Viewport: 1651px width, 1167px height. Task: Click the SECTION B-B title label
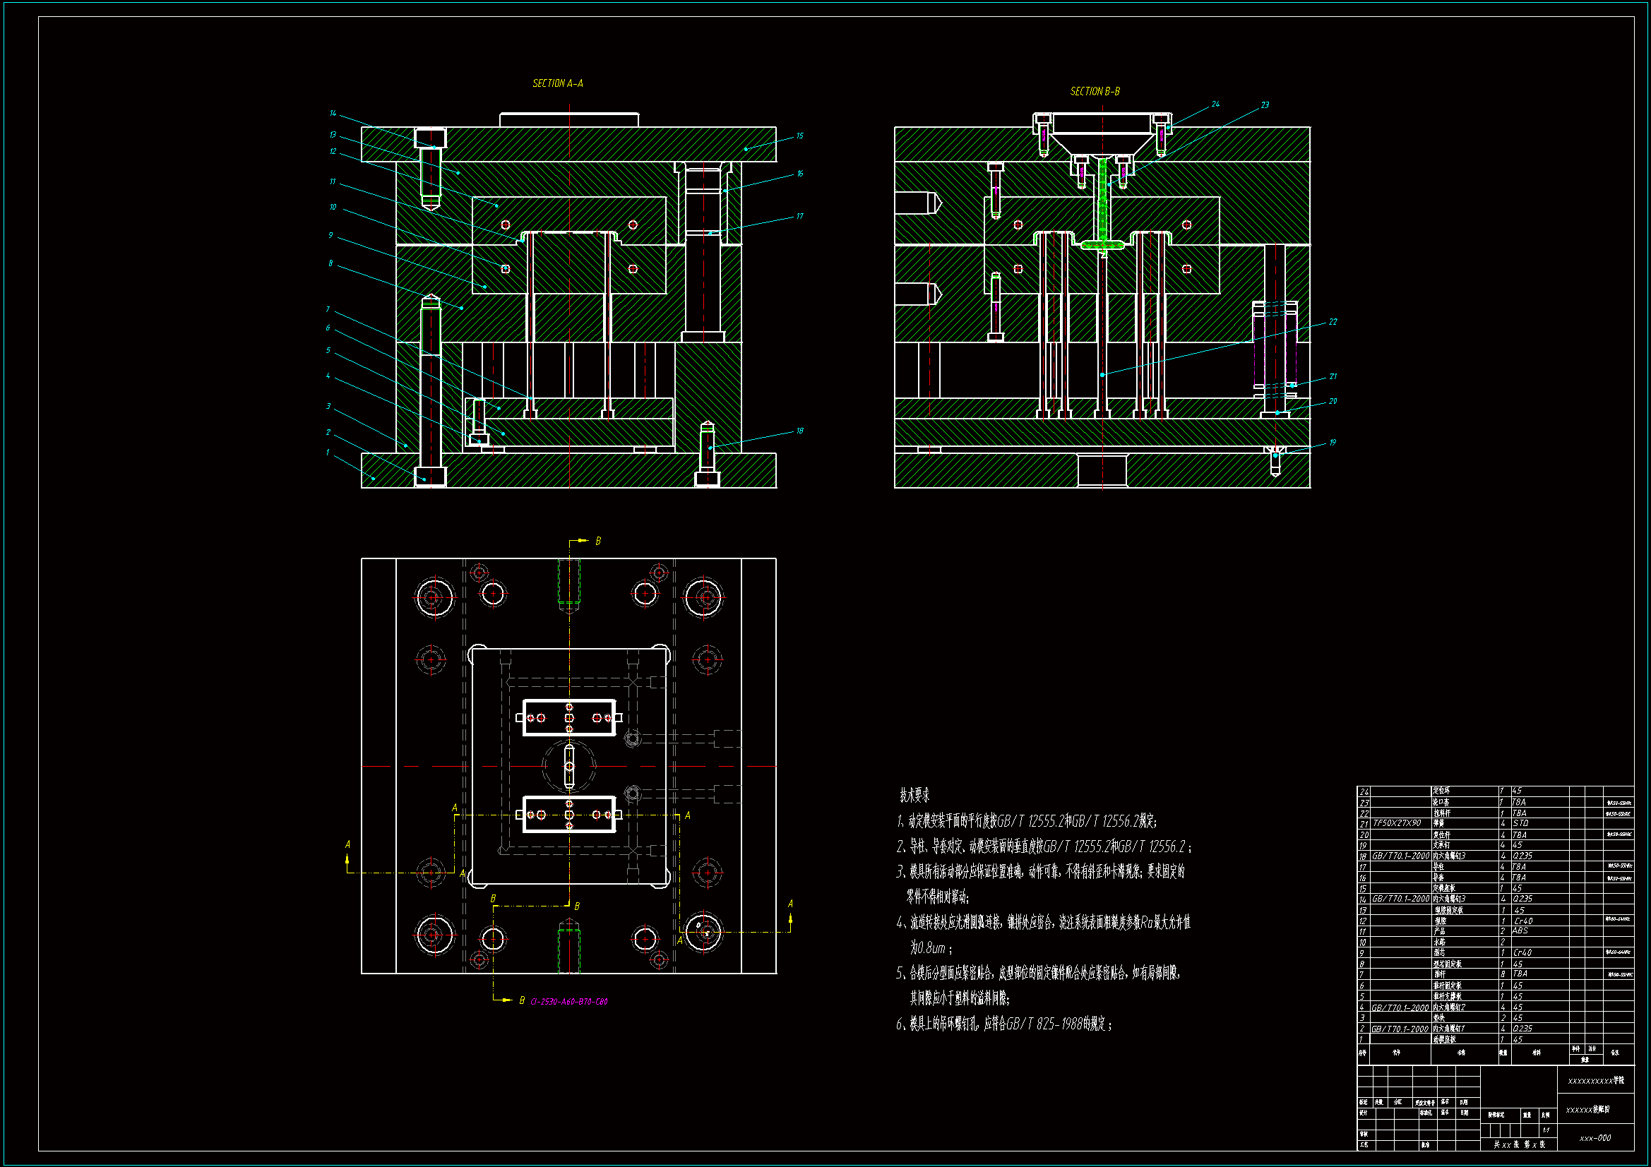[x=1095, y=91]
